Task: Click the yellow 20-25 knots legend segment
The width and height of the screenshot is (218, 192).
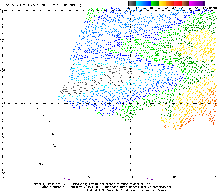Action: pos(163,4)
